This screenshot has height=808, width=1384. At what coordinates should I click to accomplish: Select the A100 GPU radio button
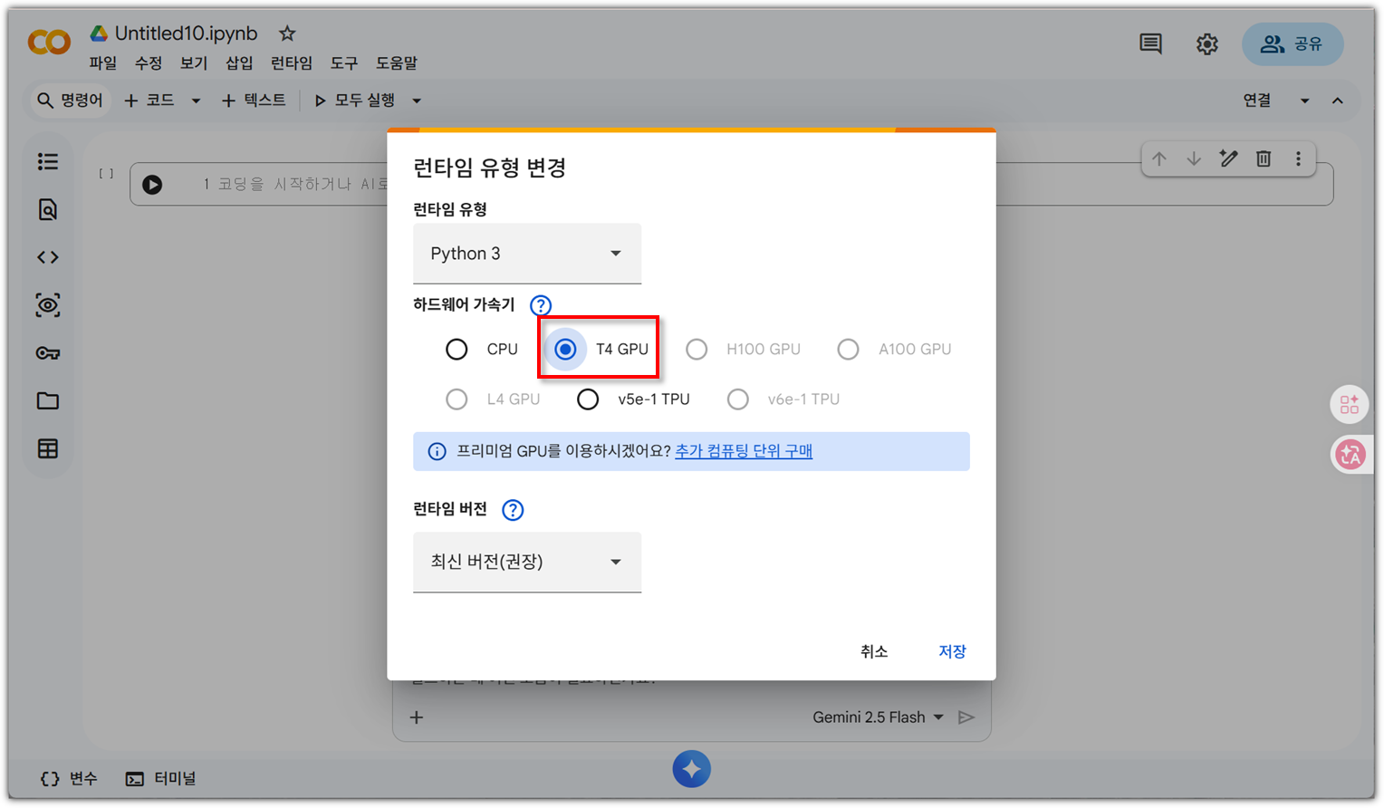pyautogui.click(x=848, y=349)
